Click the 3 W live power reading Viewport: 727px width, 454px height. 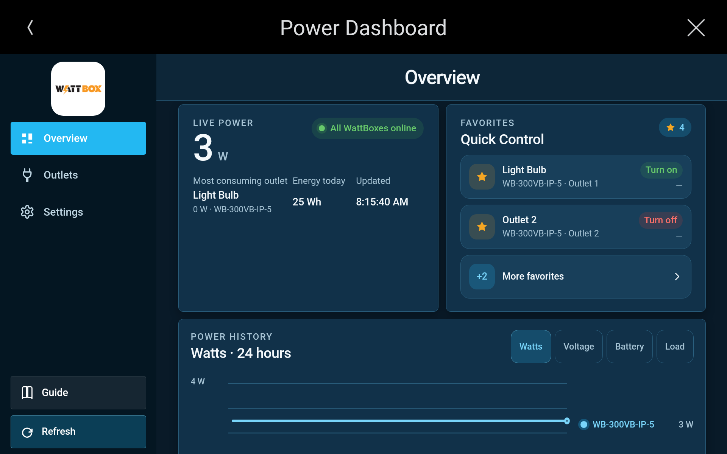(x=211, y=148)
